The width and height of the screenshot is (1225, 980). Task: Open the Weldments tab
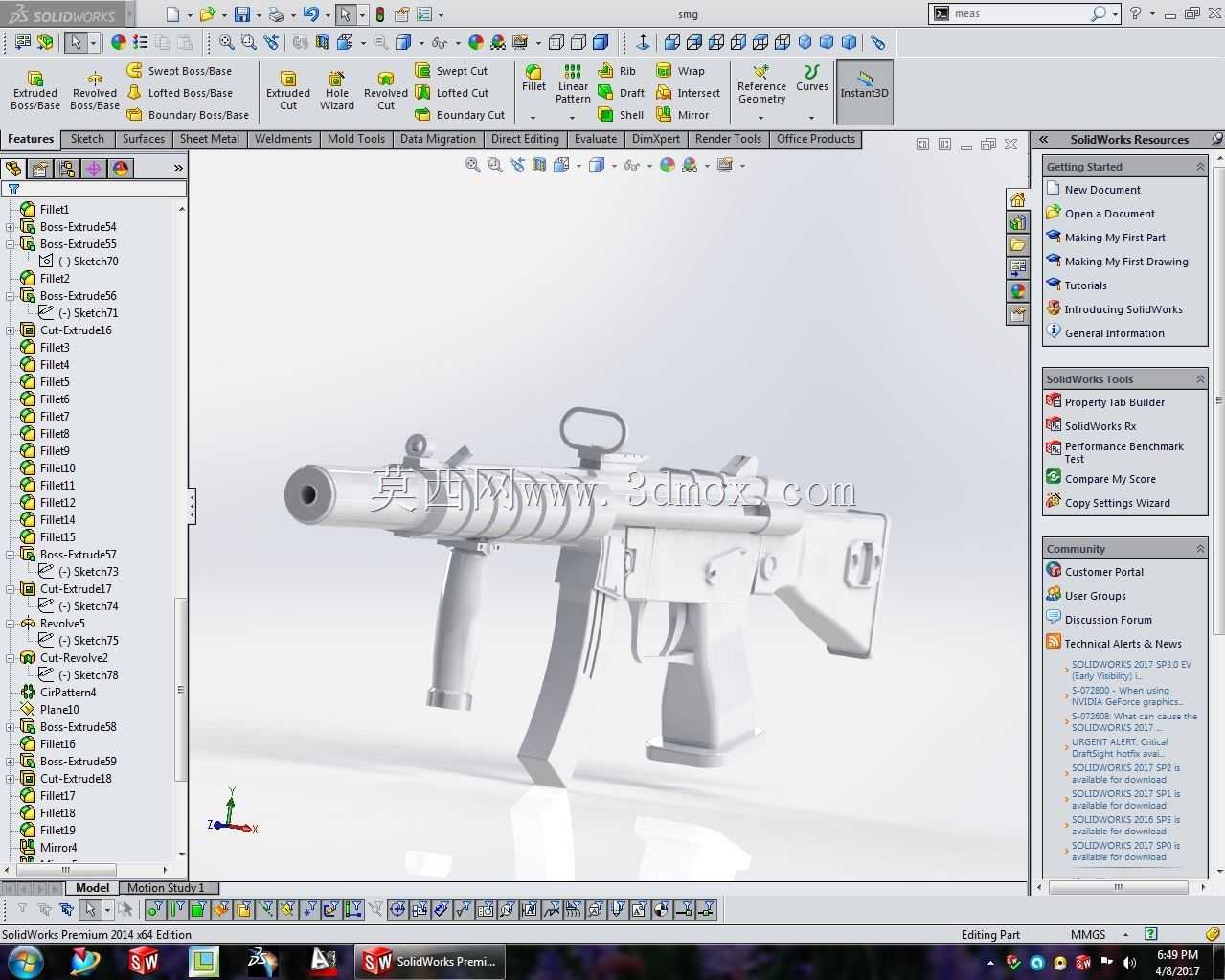(284, 139)
